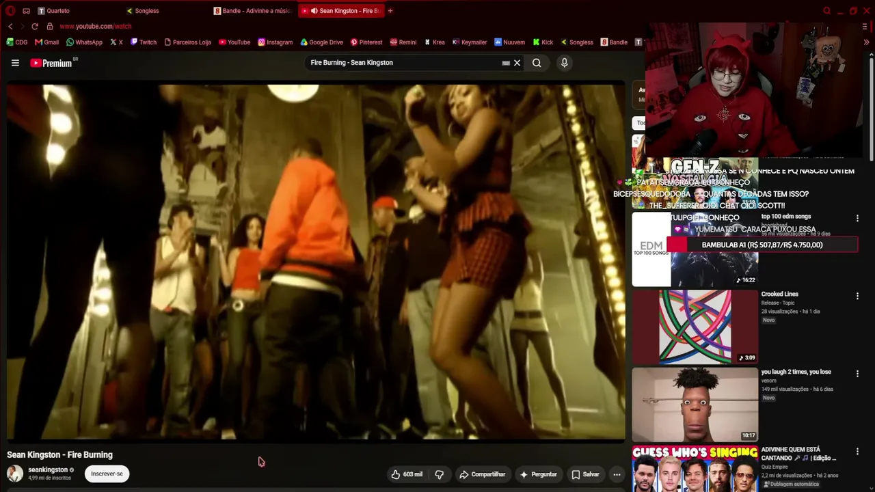Open the on-screen keyboard in search box
The image size is (875, 492).
[x=506, y=63]
